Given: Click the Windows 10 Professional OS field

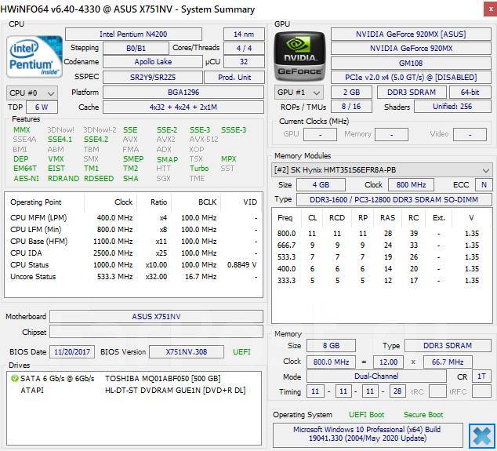Looking at the screenshot, I should 368,434.
